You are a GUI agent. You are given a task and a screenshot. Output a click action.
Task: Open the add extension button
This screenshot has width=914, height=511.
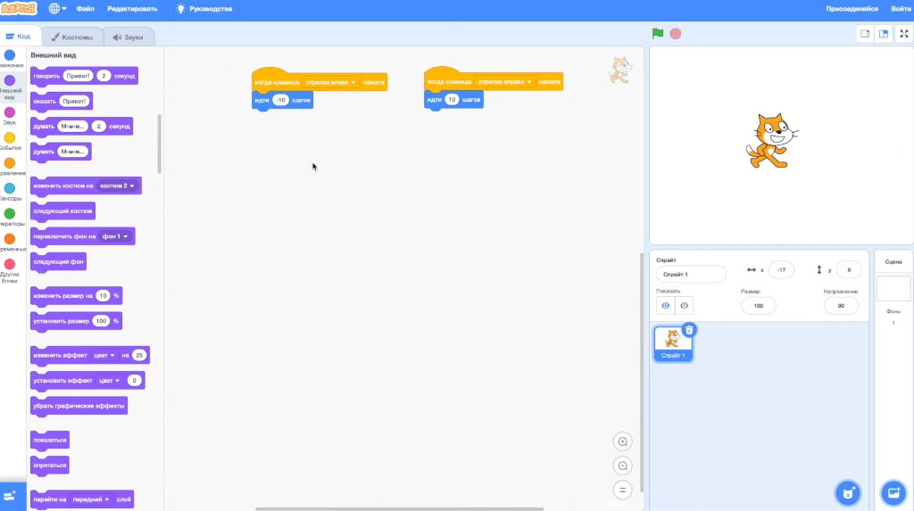12,497
